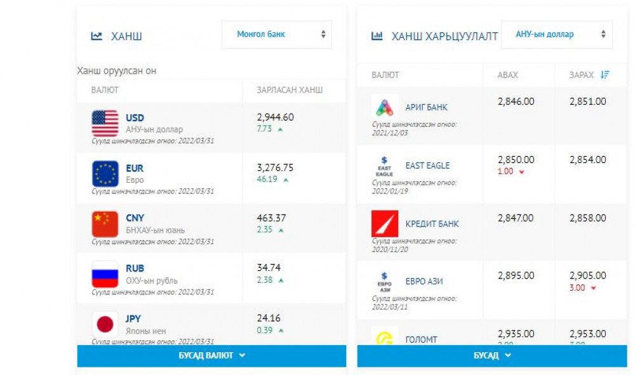This screenshot has width=635, height=375.
Task: Open КРЕДИТ БАНК link
Action: [x=432, y=224]
